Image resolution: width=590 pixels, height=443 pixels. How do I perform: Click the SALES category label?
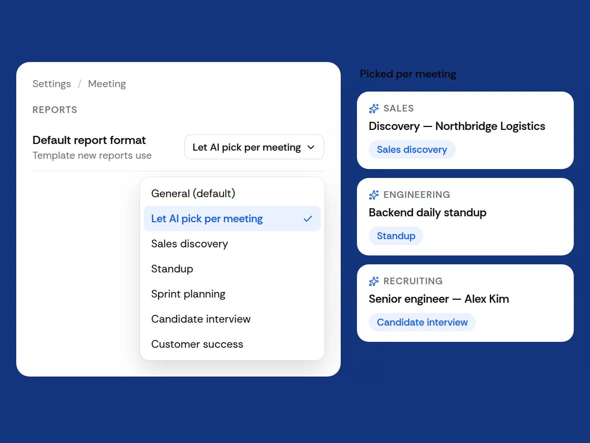coord(399,109)
